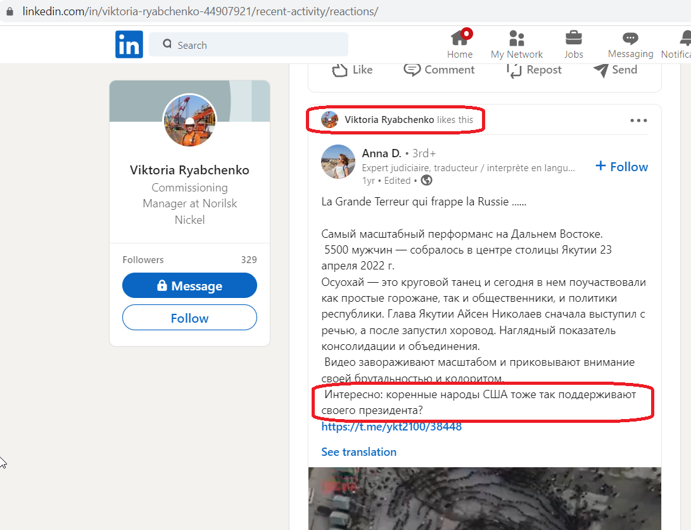Open the three-dot post options menu
Screen dimensions: 691x530
638,120
